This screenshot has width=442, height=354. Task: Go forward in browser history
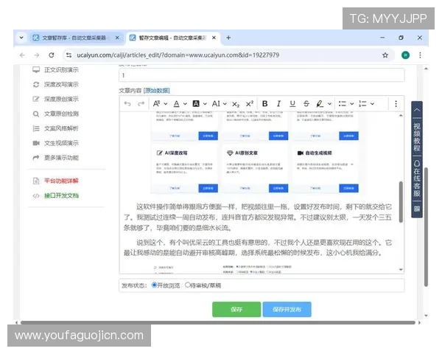tap(37, 55)
